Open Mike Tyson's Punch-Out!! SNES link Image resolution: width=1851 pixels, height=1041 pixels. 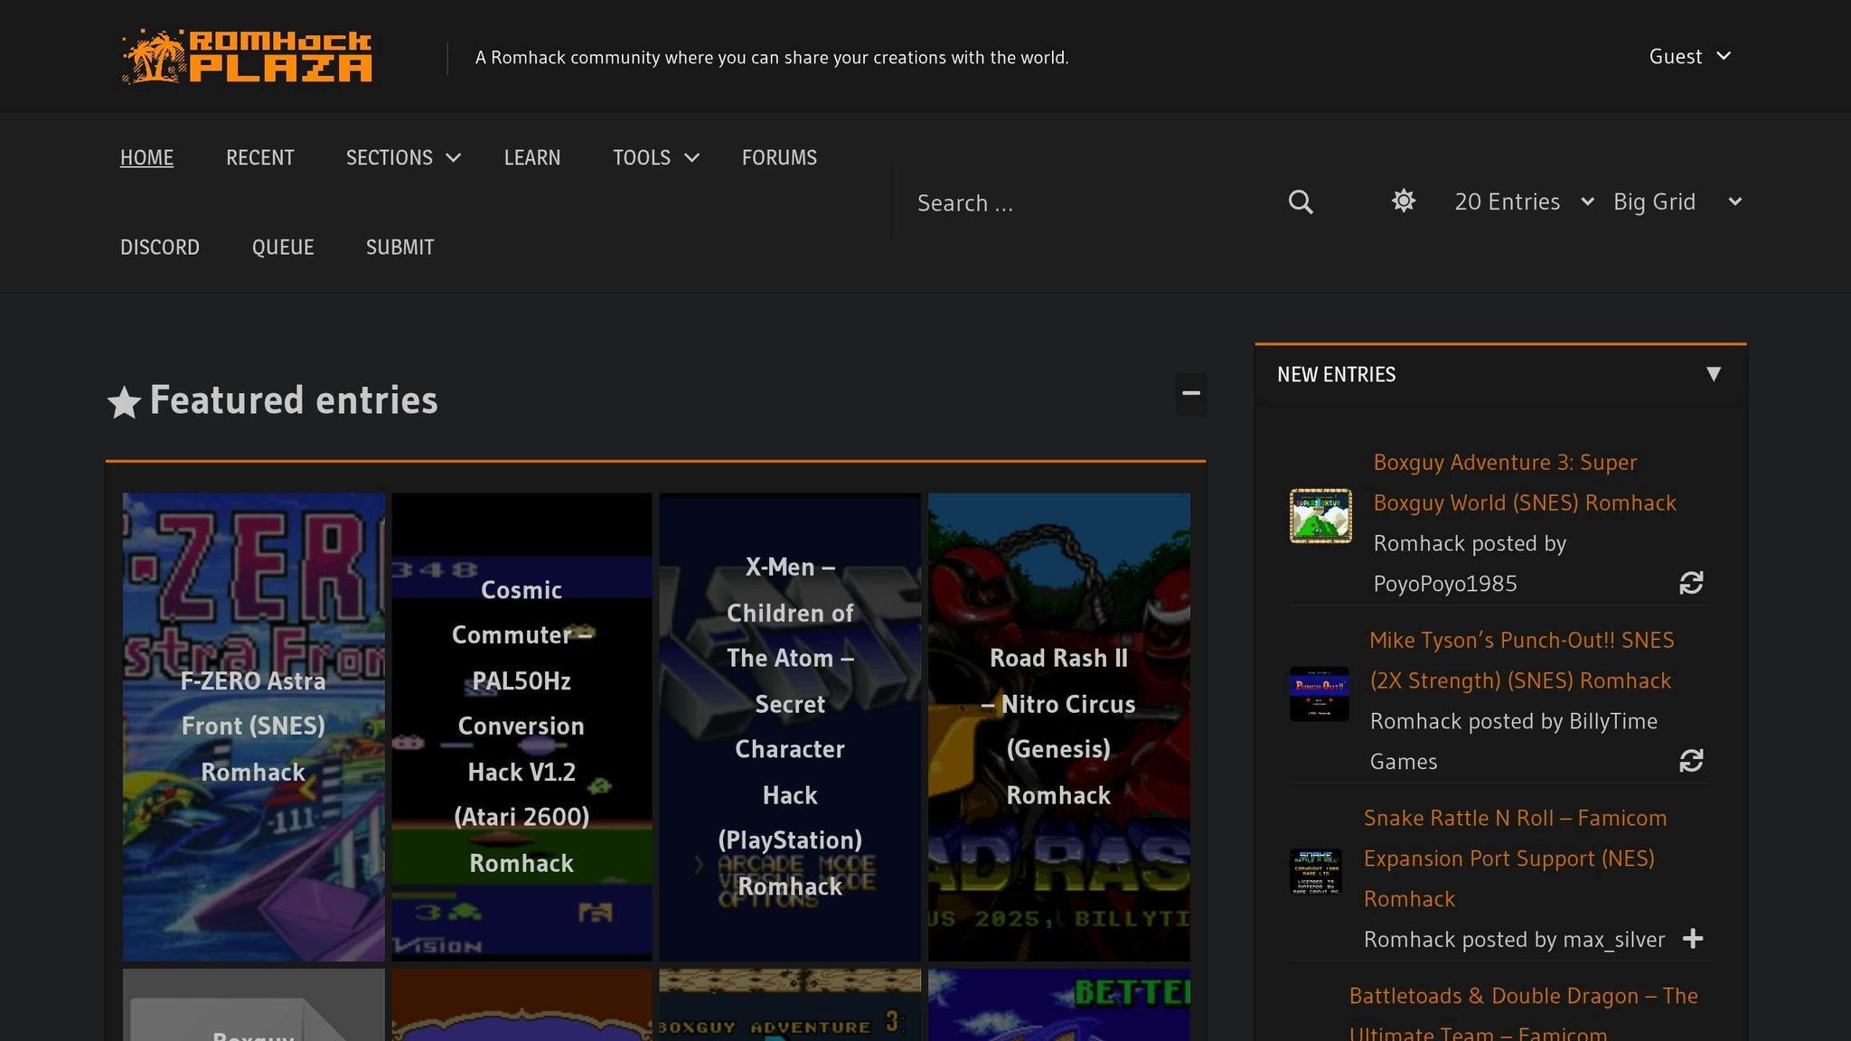[1522, 661]
